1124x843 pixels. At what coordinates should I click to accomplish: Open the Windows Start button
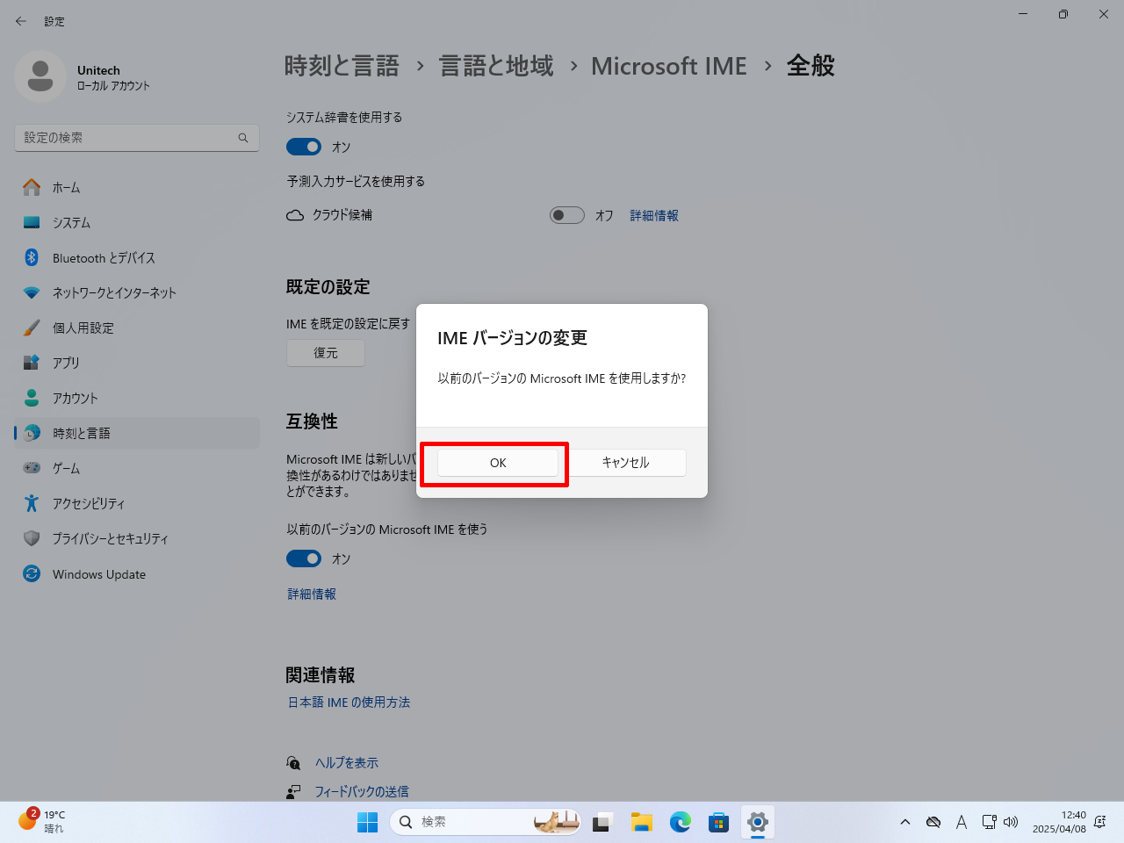[367, 822]
